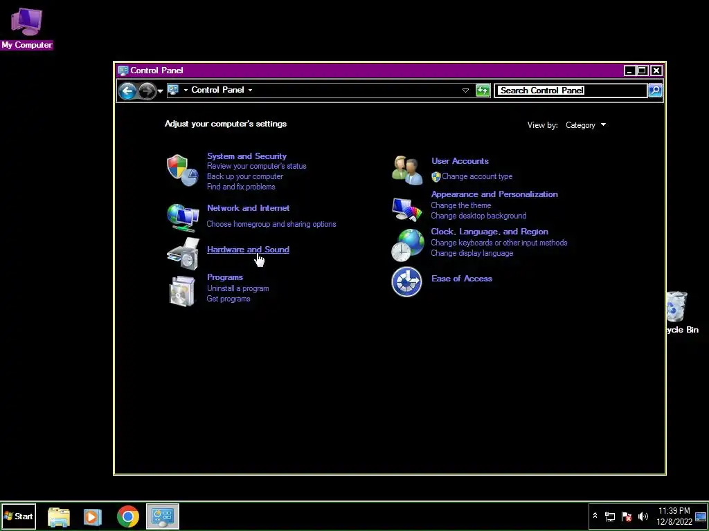Viewport: 709px width, 531px height.
Task: Click Change the theme
Action: click(x=460, y=205)
